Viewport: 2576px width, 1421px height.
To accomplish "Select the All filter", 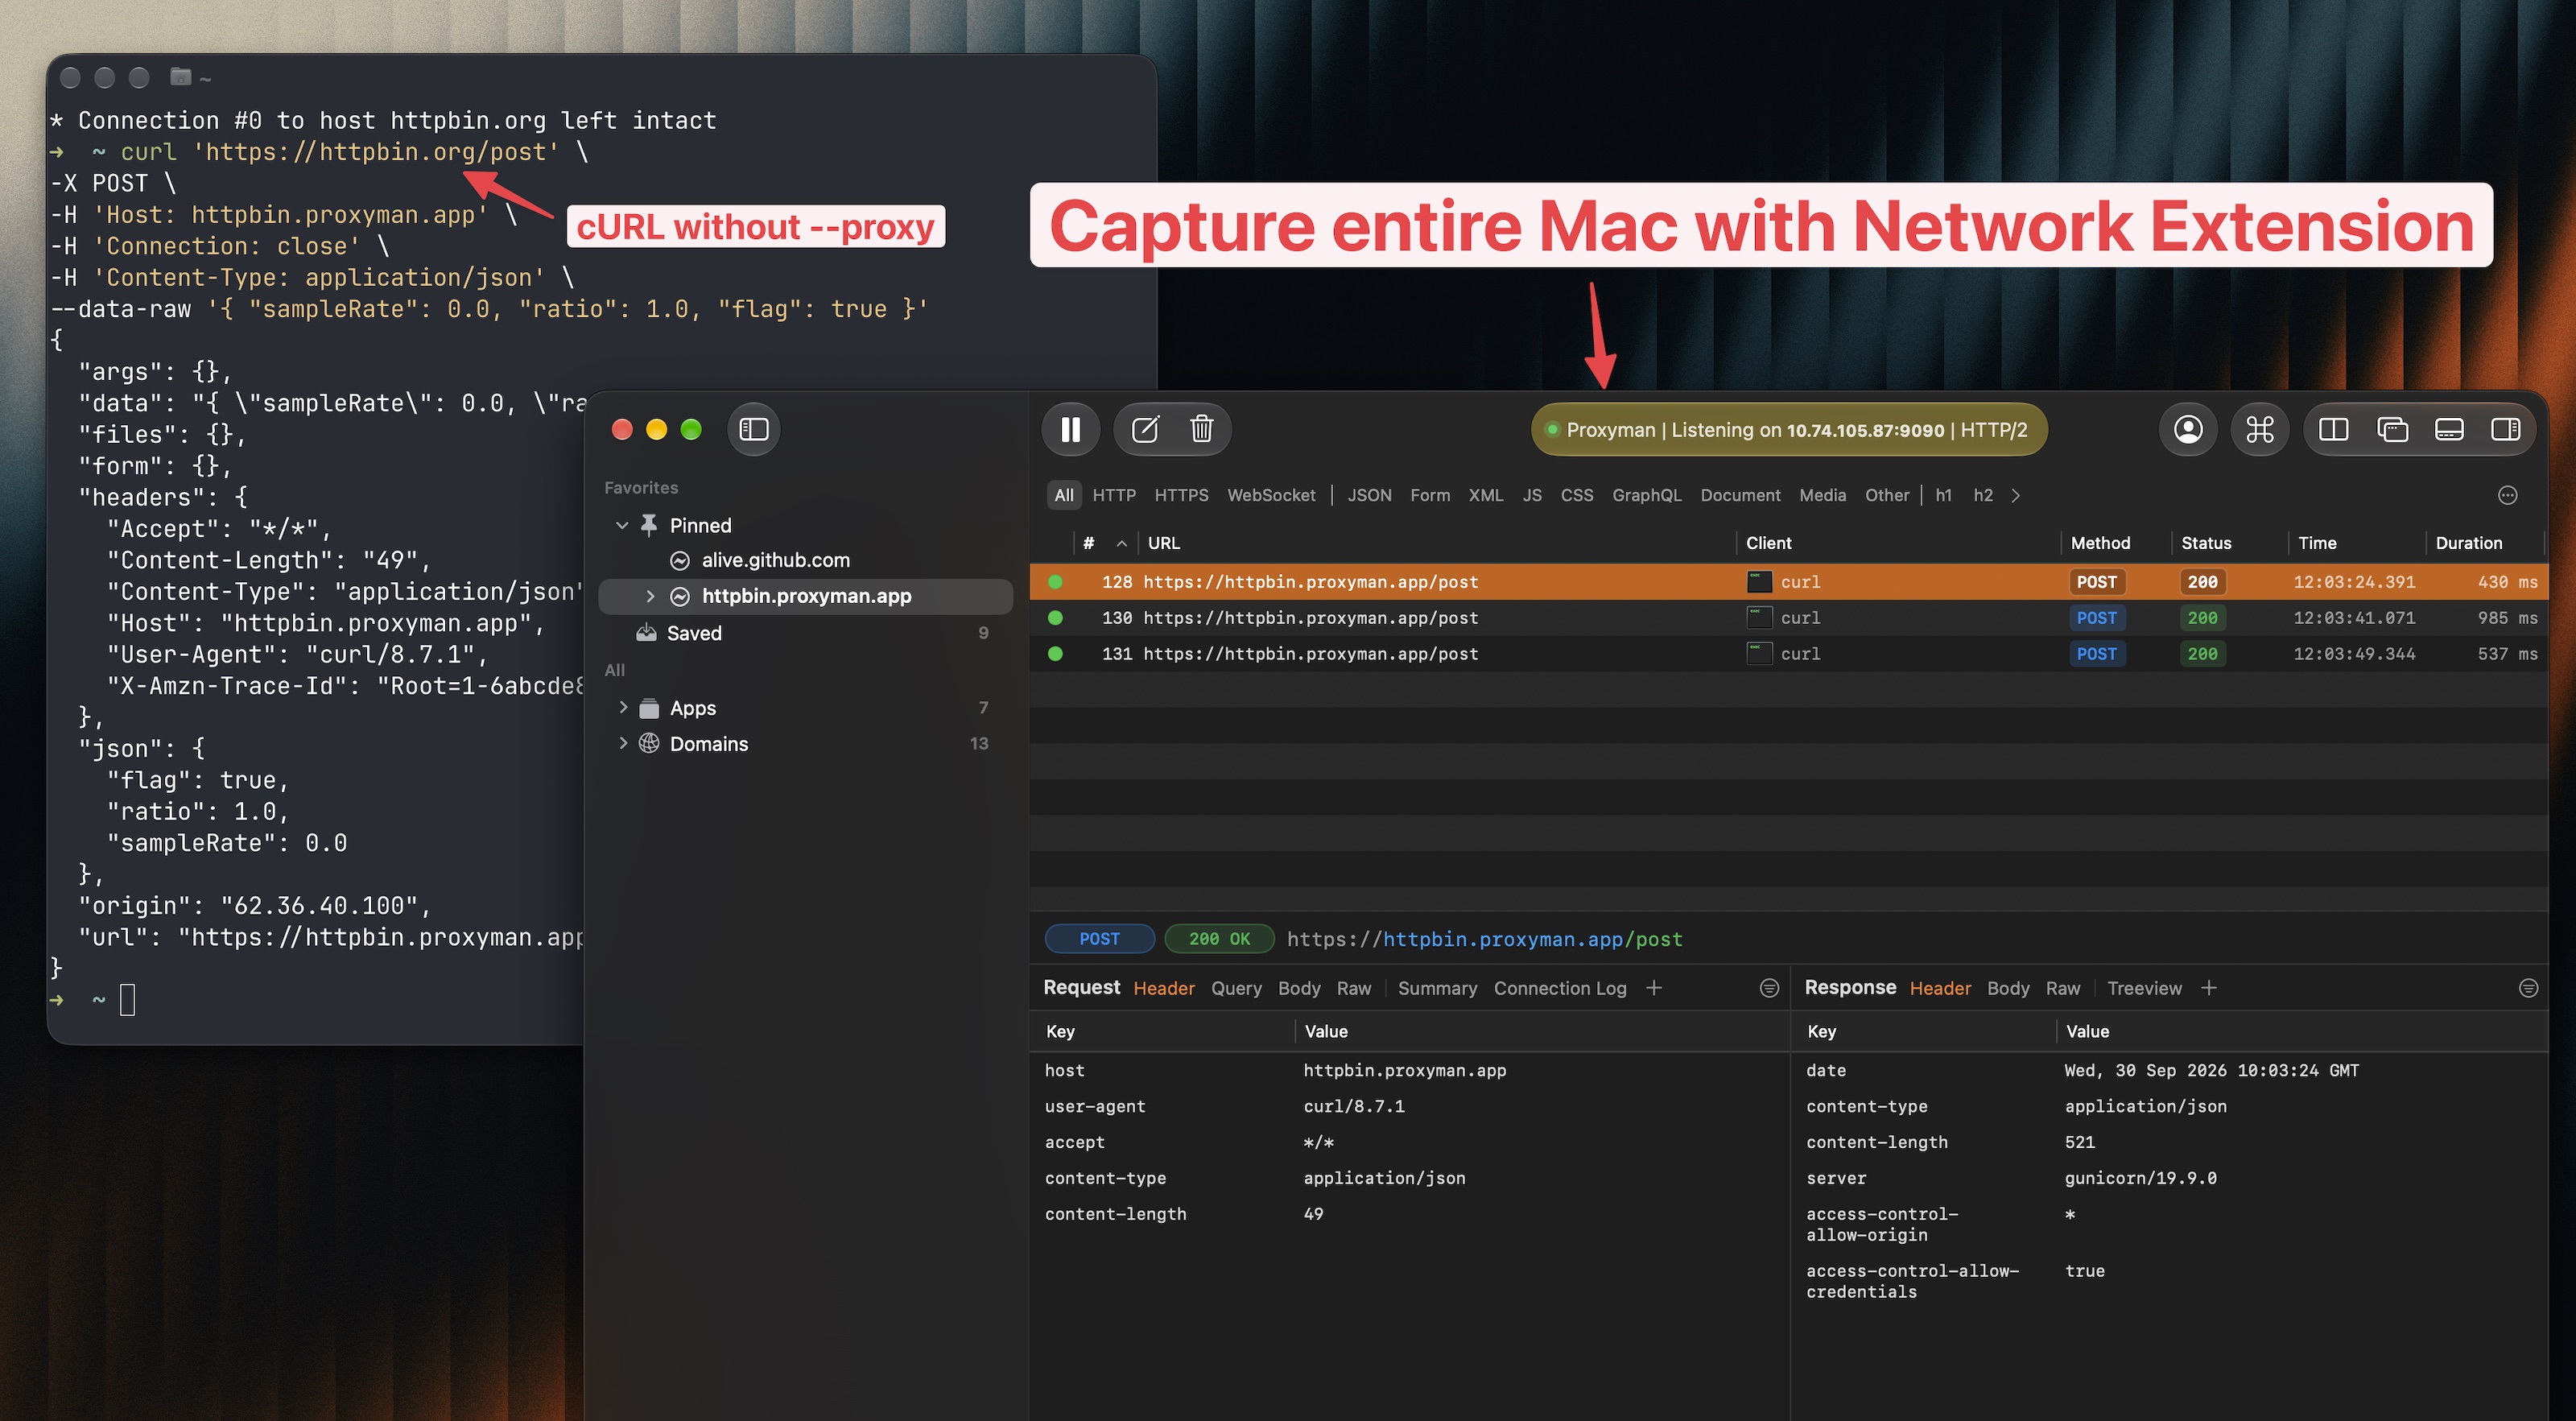I will click(x=1064, y=495).
